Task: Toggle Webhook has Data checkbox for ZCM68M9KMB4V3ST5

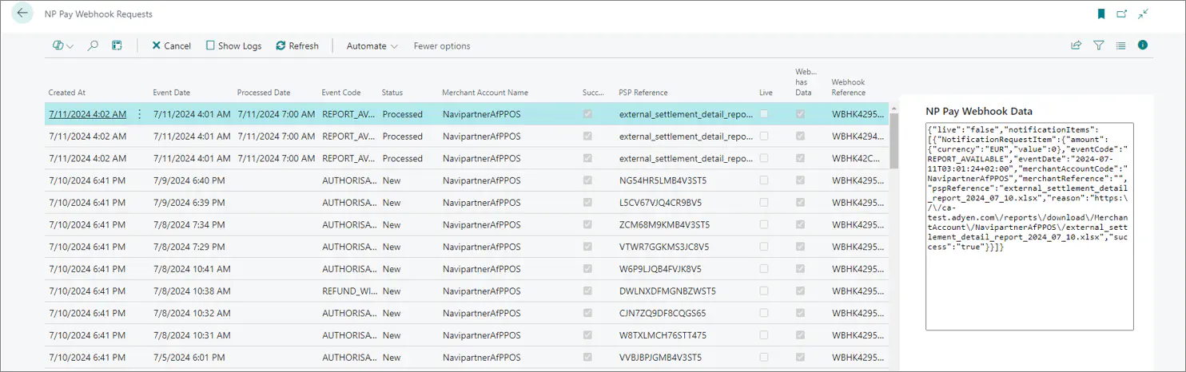Action: [801, 224]
